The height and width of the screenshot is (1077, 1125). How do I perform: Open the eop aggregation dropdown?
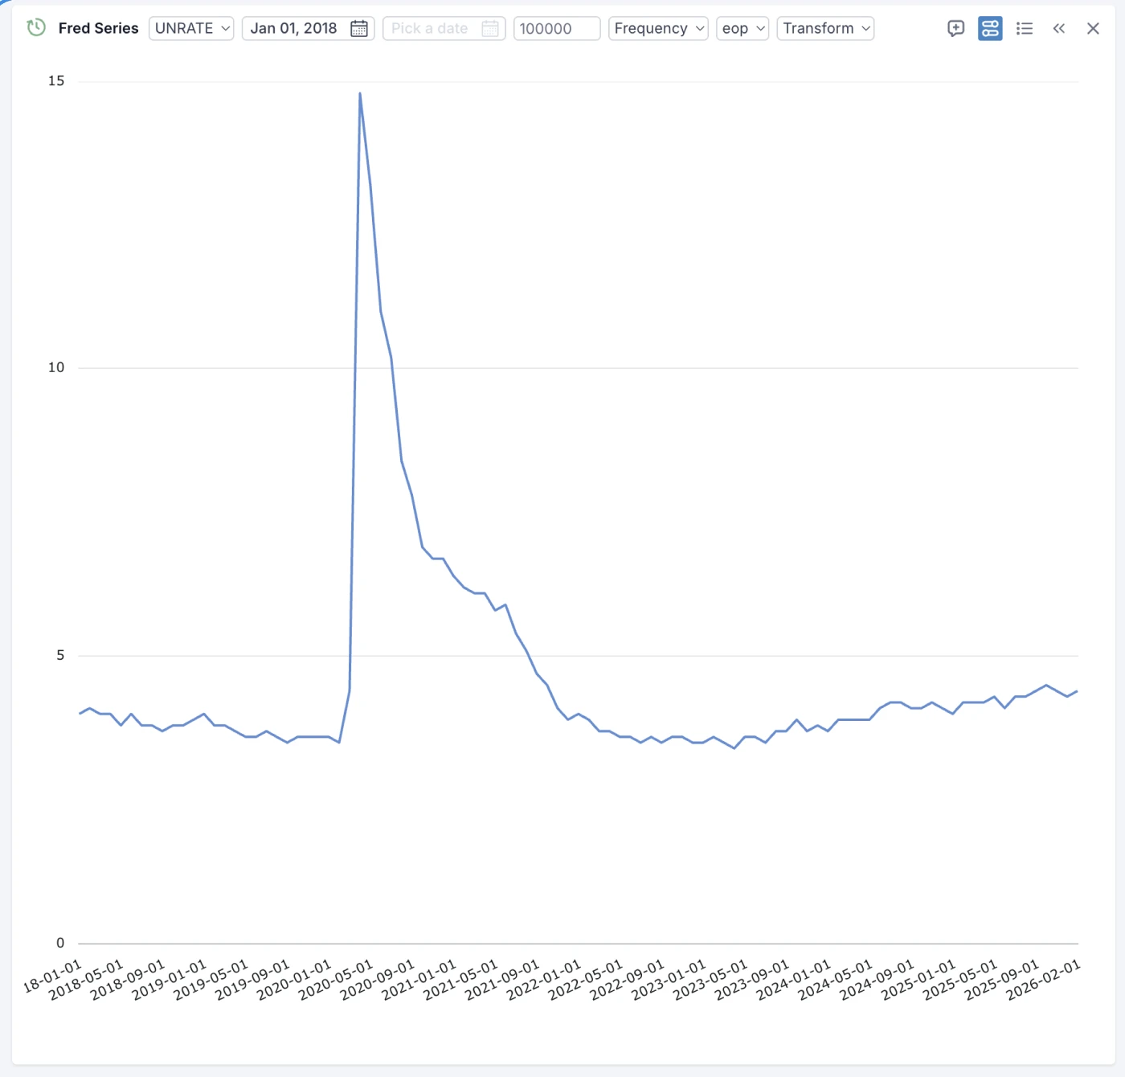point(742,29)
